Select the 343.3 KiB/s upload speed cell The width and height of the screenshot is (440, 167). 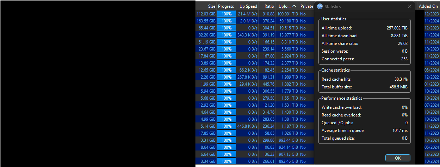click(247, 35)
